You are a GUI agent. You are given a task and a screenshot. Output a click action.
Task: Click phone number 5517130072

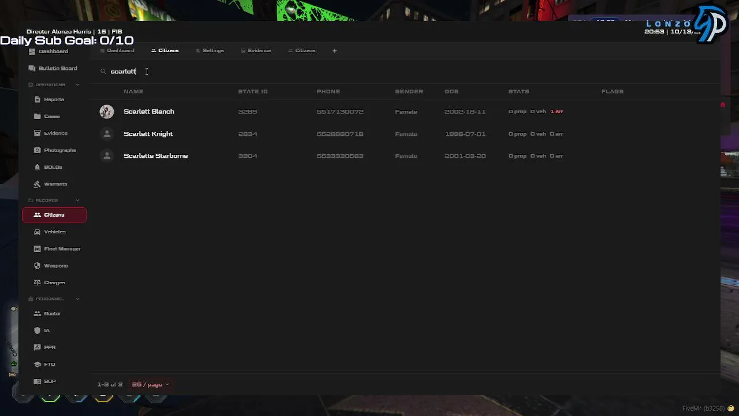click(340, 112)
